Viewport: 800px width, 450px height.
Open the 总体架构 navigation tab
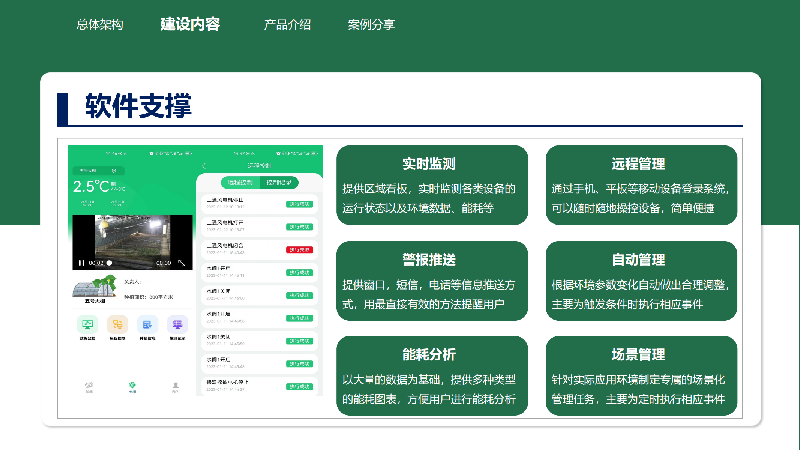[x=100, y=25]
